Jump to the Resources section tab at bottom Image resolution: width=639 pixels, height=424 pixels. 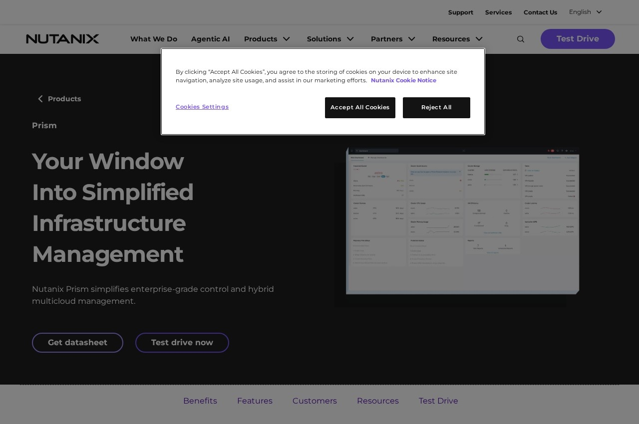coord(378,401)
